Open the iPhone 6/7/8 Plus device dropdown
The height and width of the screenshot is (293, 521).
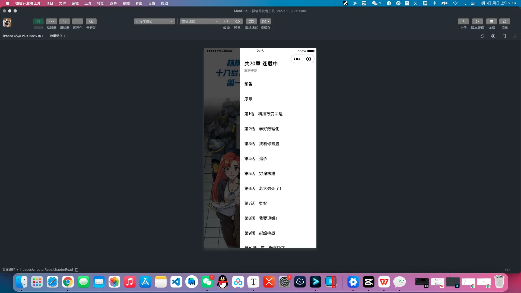coord(23,36)
